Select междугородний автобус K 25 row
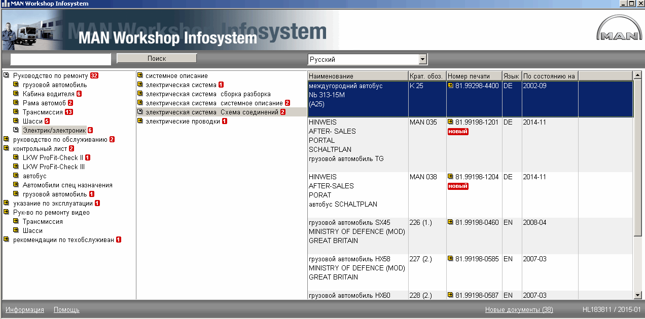This screenshot has width=645, height=319. 470,99
